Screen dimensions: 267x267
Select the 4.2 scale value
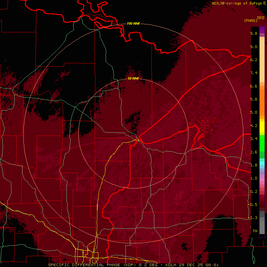[254, 126]
